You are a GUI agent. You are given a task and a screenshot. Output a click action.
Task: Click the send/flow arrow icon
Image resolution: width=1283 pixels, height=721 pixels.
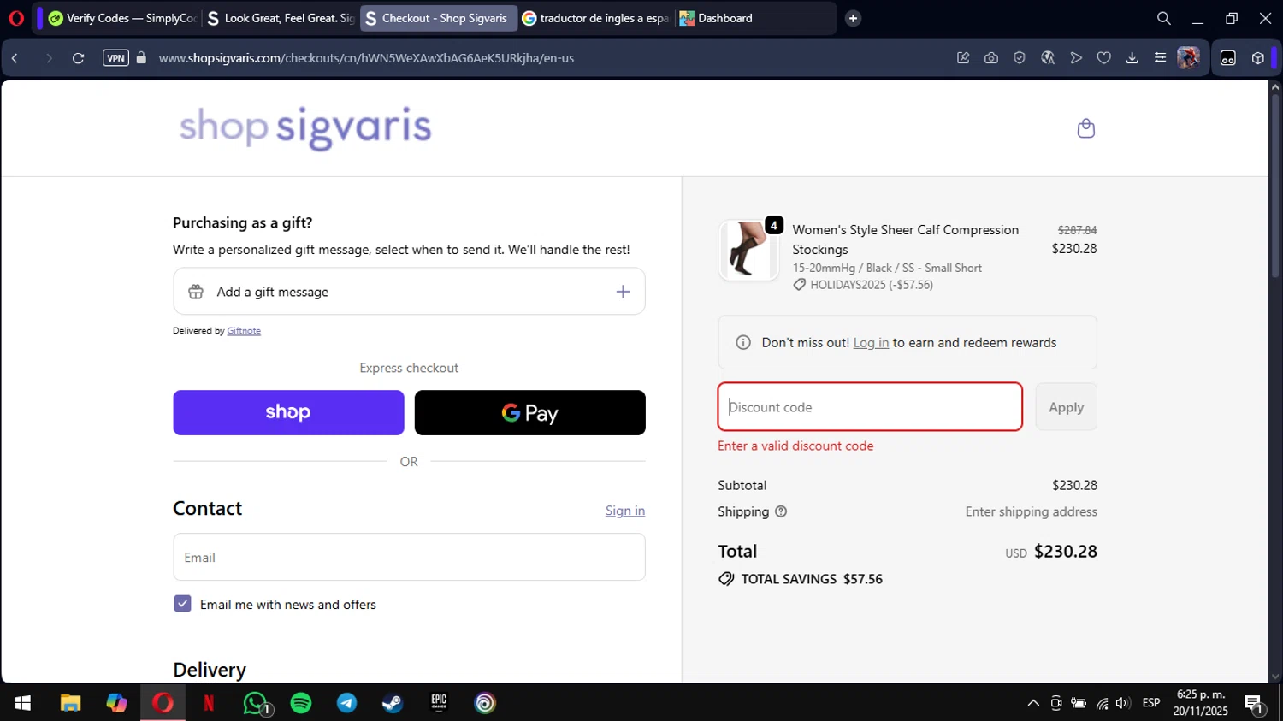click(x=1076, y=58)
